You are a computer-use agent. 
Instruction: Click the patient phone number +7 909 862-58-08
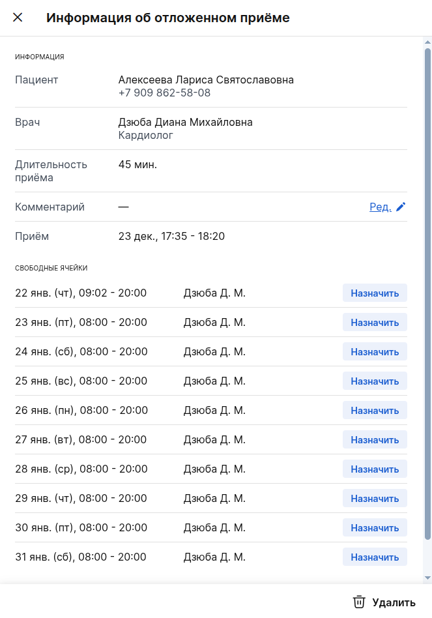point(164,93)
